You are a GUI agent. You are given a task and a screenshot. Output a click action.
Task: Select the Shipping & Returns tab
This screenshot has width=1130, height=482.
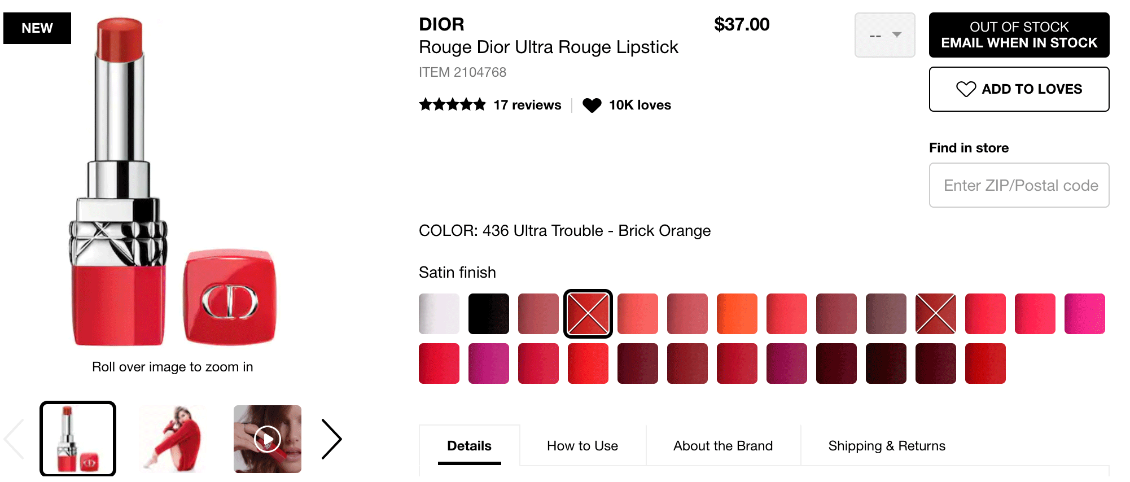[886, 446]
